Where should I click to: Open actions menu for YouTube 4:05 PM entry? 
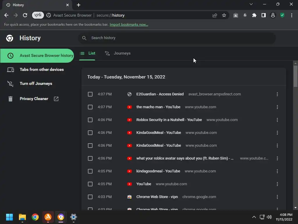277,184
